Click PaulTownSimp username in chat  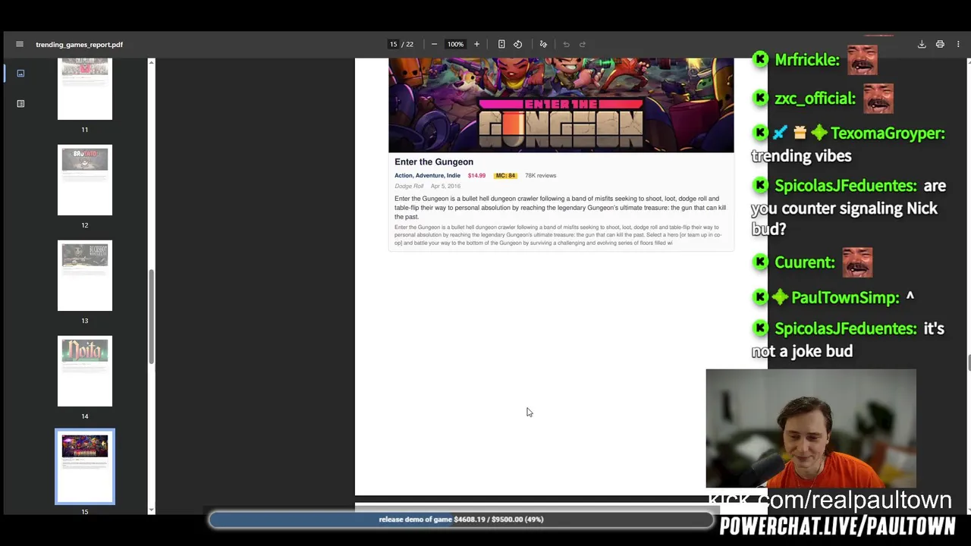click(845, 297)
